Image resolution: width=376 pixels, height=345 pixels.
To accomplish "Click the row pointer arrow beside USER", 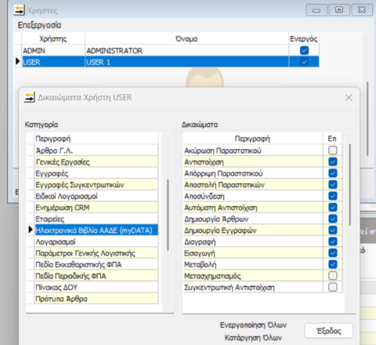I will (x=17, y=62).
